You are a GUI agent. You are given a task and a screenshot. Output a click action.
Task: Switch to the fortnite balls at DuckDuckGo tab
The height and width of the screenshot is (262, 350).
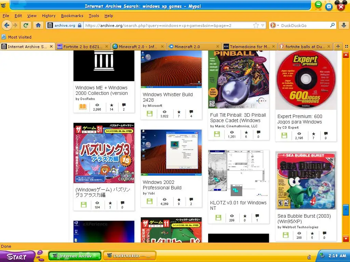point(305,46)
